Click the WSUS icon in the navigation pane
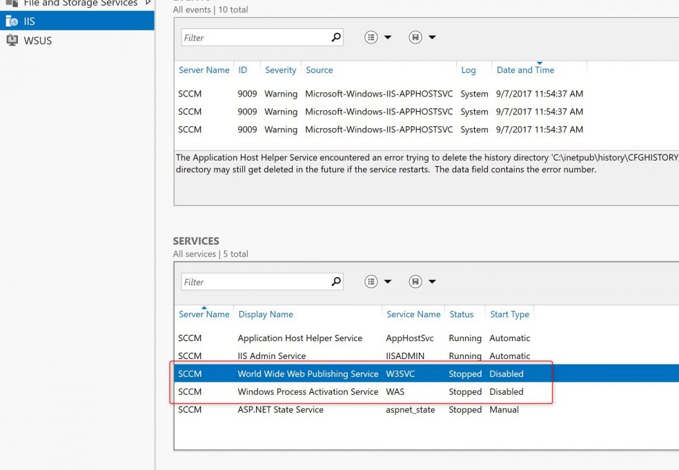Image resolution: width=679 pixels, height=470 pixels. click(12, 40)
